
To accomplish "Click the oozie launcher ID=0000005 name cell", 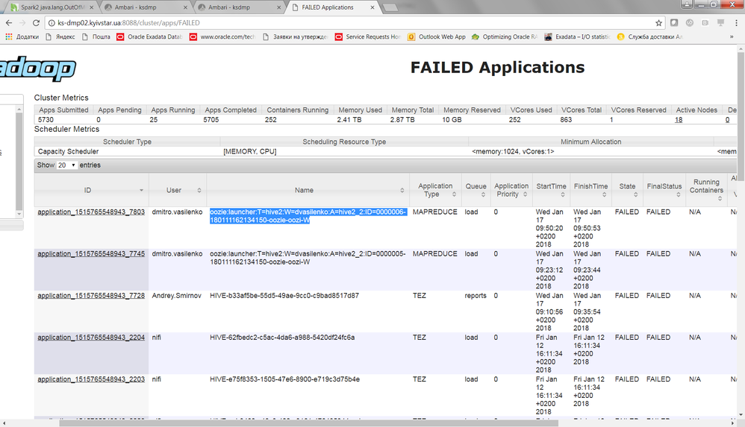I will [308, 258].
